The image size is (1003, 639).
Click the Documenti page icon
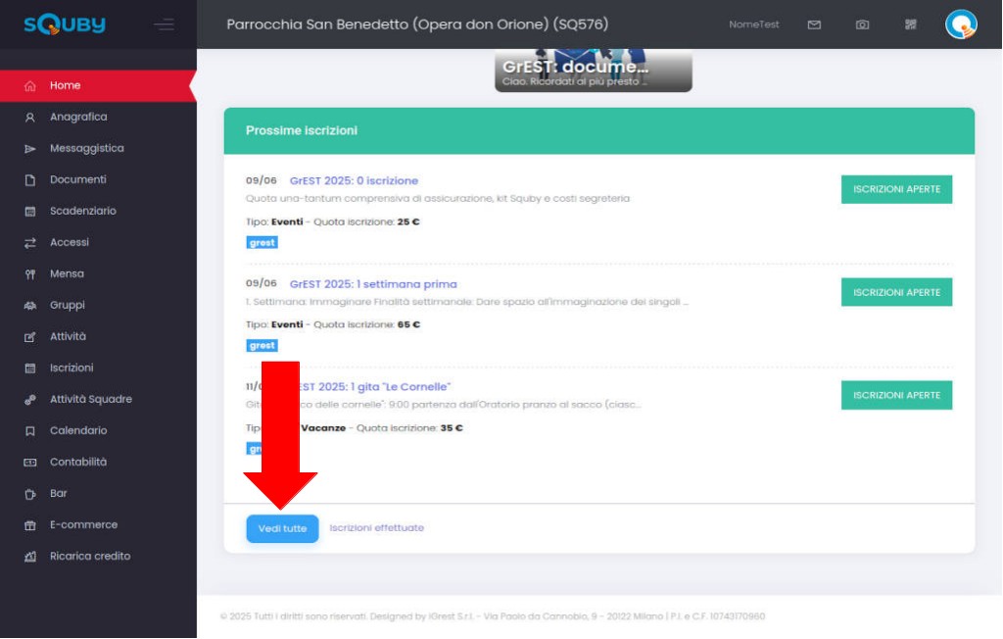(x=30, y=180)
